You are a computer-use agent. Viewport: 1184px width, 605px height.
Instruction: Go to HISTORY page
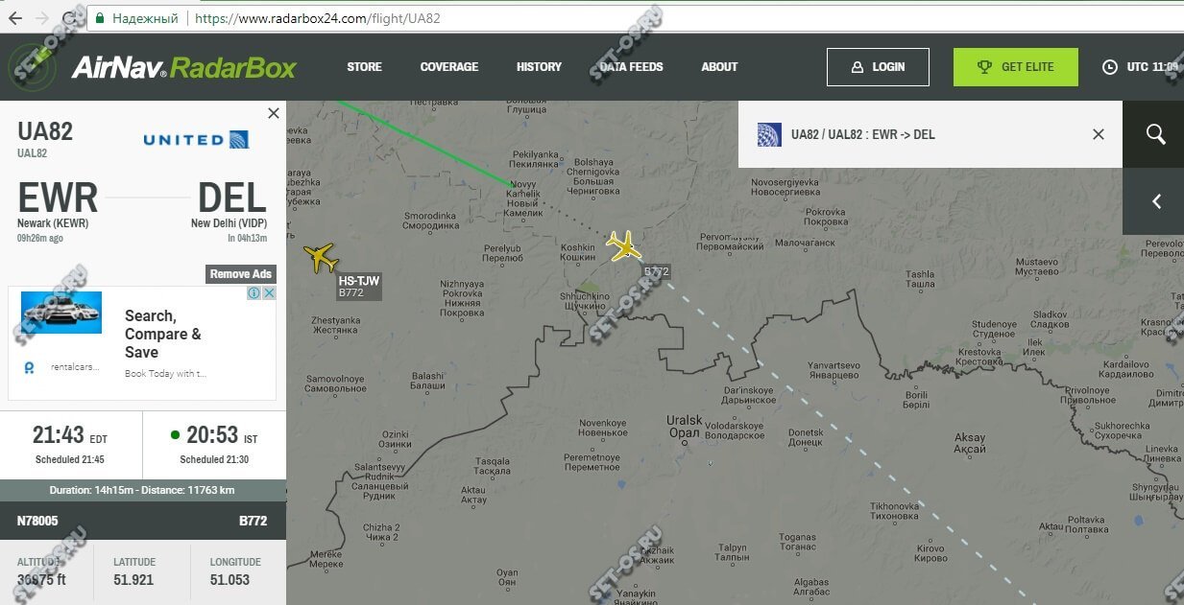pos(539,67)
